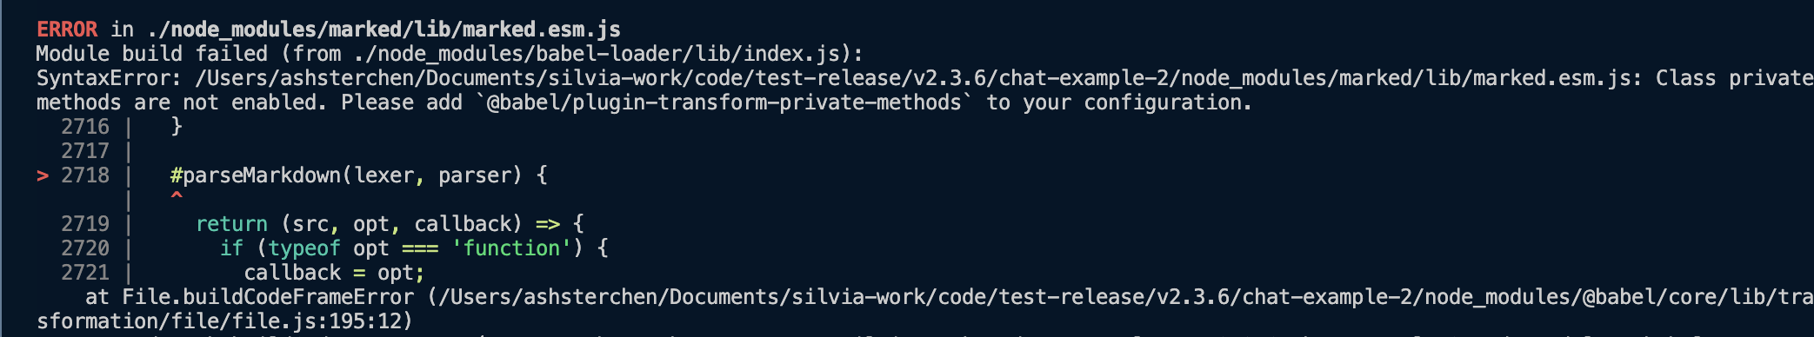This screenshot has height=337, width=1814.
Task: Click File.buildCodeFrameError in the stack trace
Action: [268, 297]
